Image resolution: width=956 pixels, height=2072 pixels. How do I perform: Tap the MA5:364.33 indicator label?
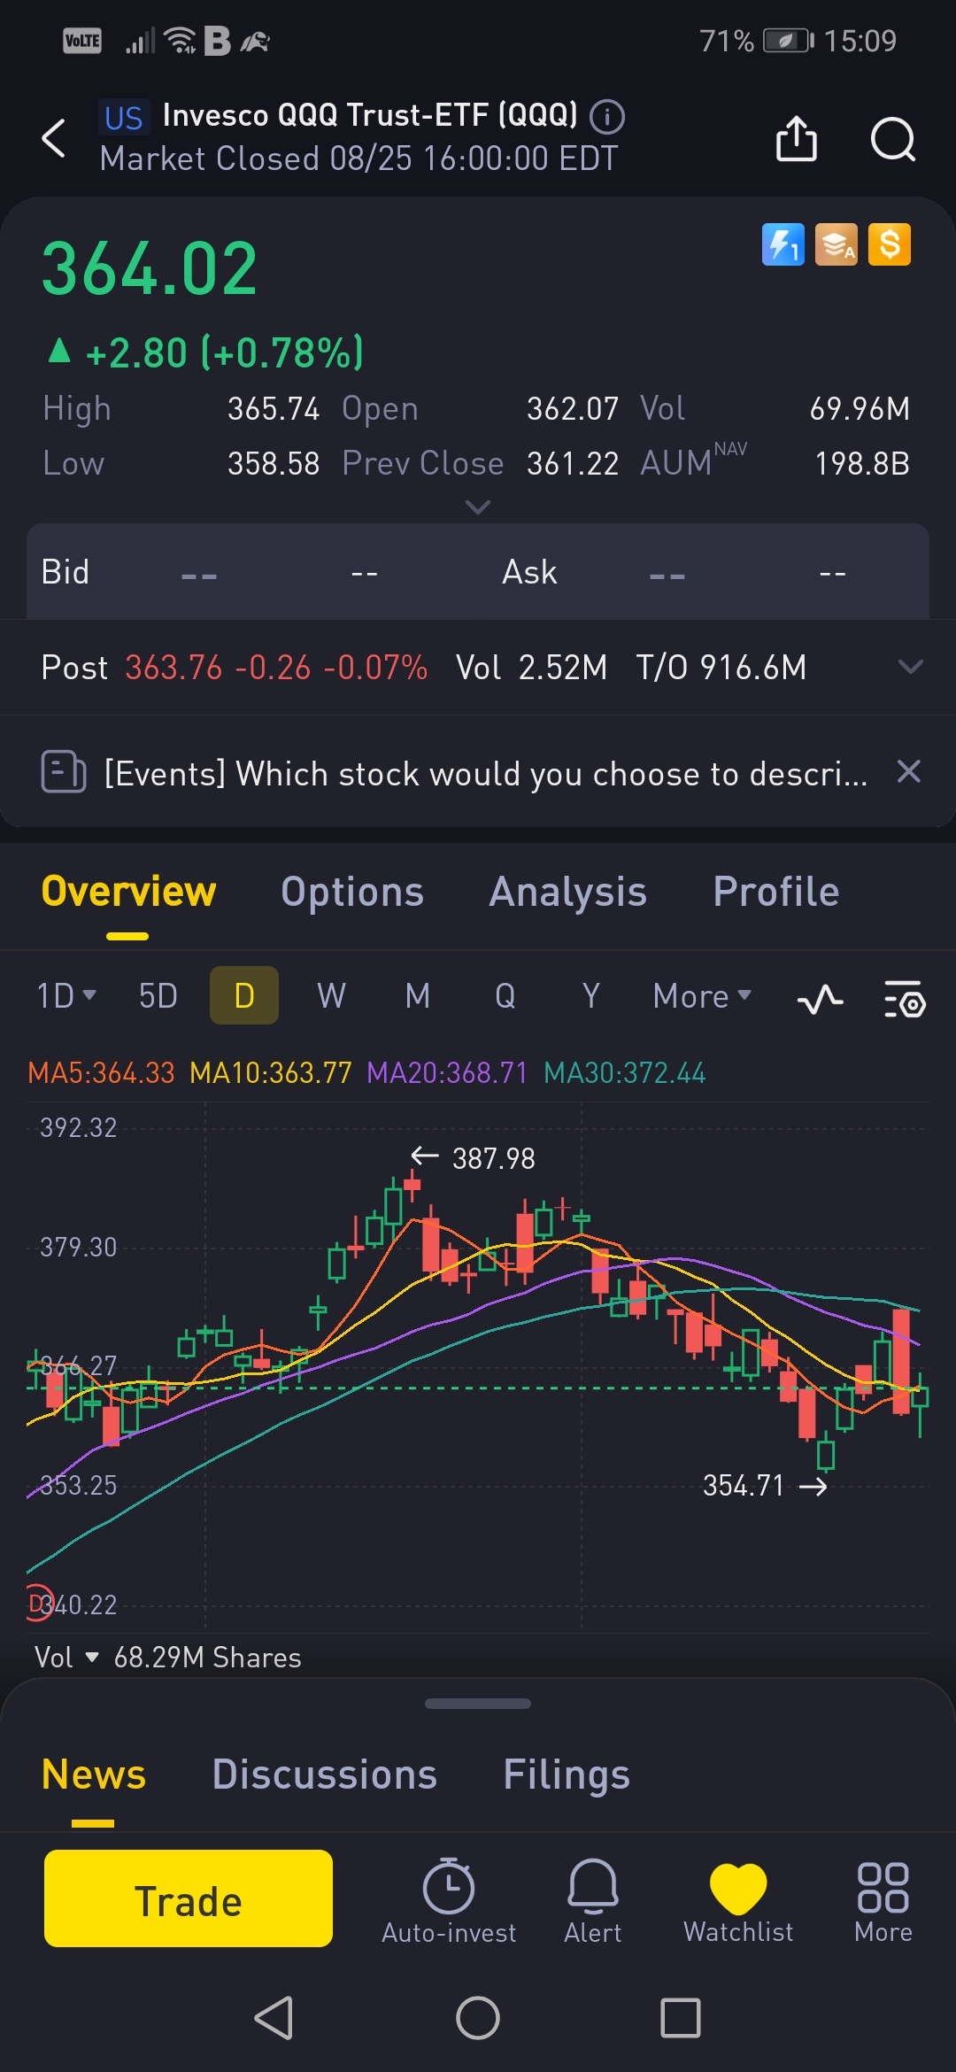click(x=101, y=1072)
